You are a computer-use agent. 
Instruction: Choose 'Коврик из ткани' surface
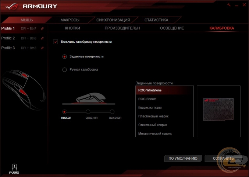click(164, 108)
